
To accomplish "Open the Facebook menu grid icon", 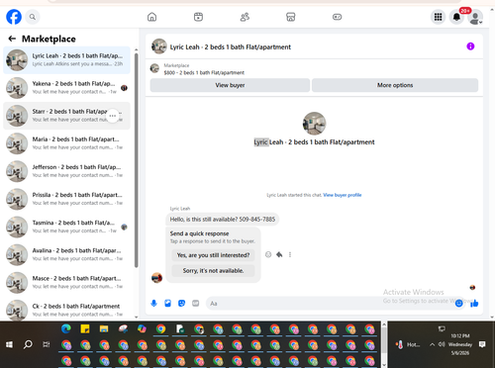I will coord(438,17).
